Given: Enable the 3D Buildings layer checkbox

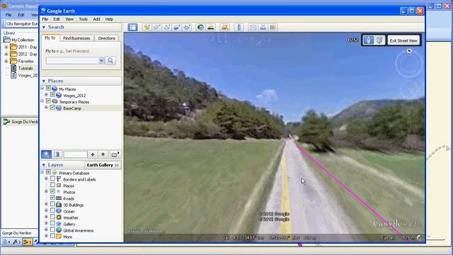Looking at the screenshot, I should click(52, 204).
